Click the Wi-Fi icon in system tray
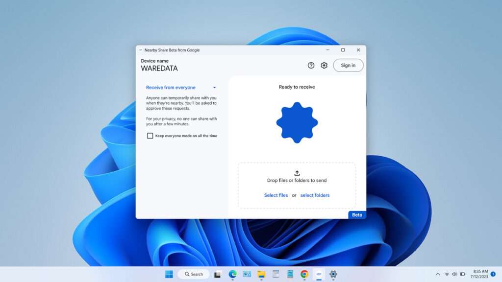The width and height of the screenshot is (502, 282). pyautogui.click(x=447, y=274)
